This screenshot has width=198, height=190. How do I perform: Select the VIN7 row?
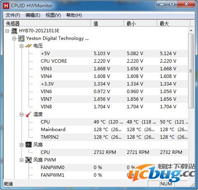coord(114,99)
